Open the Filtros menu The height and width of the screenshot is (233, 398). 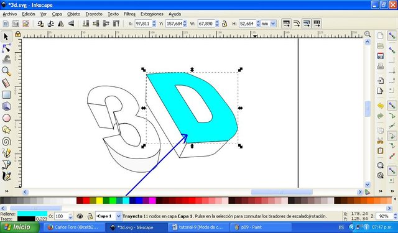[129, 14]
